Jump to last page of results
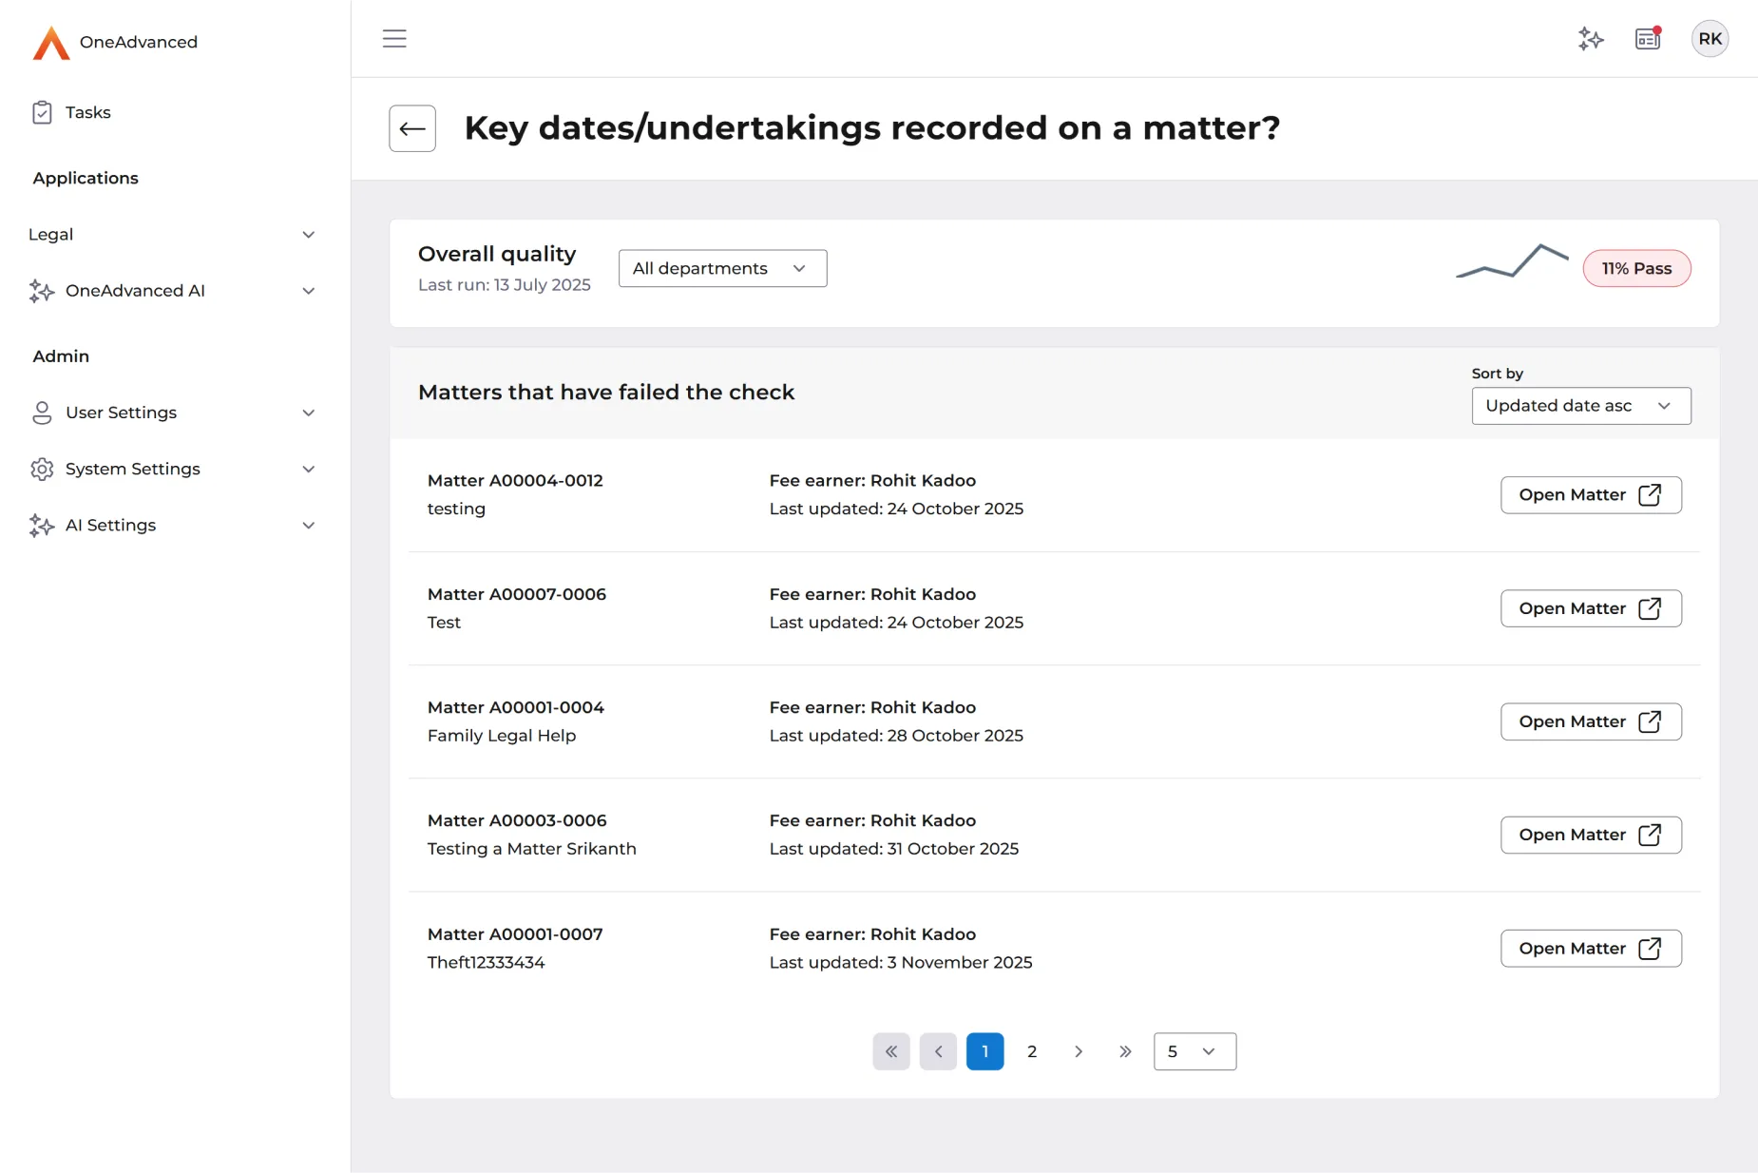The width and height of the screenshot is (1758, 1173). pyautogui.click(x=1125, y=1051)
